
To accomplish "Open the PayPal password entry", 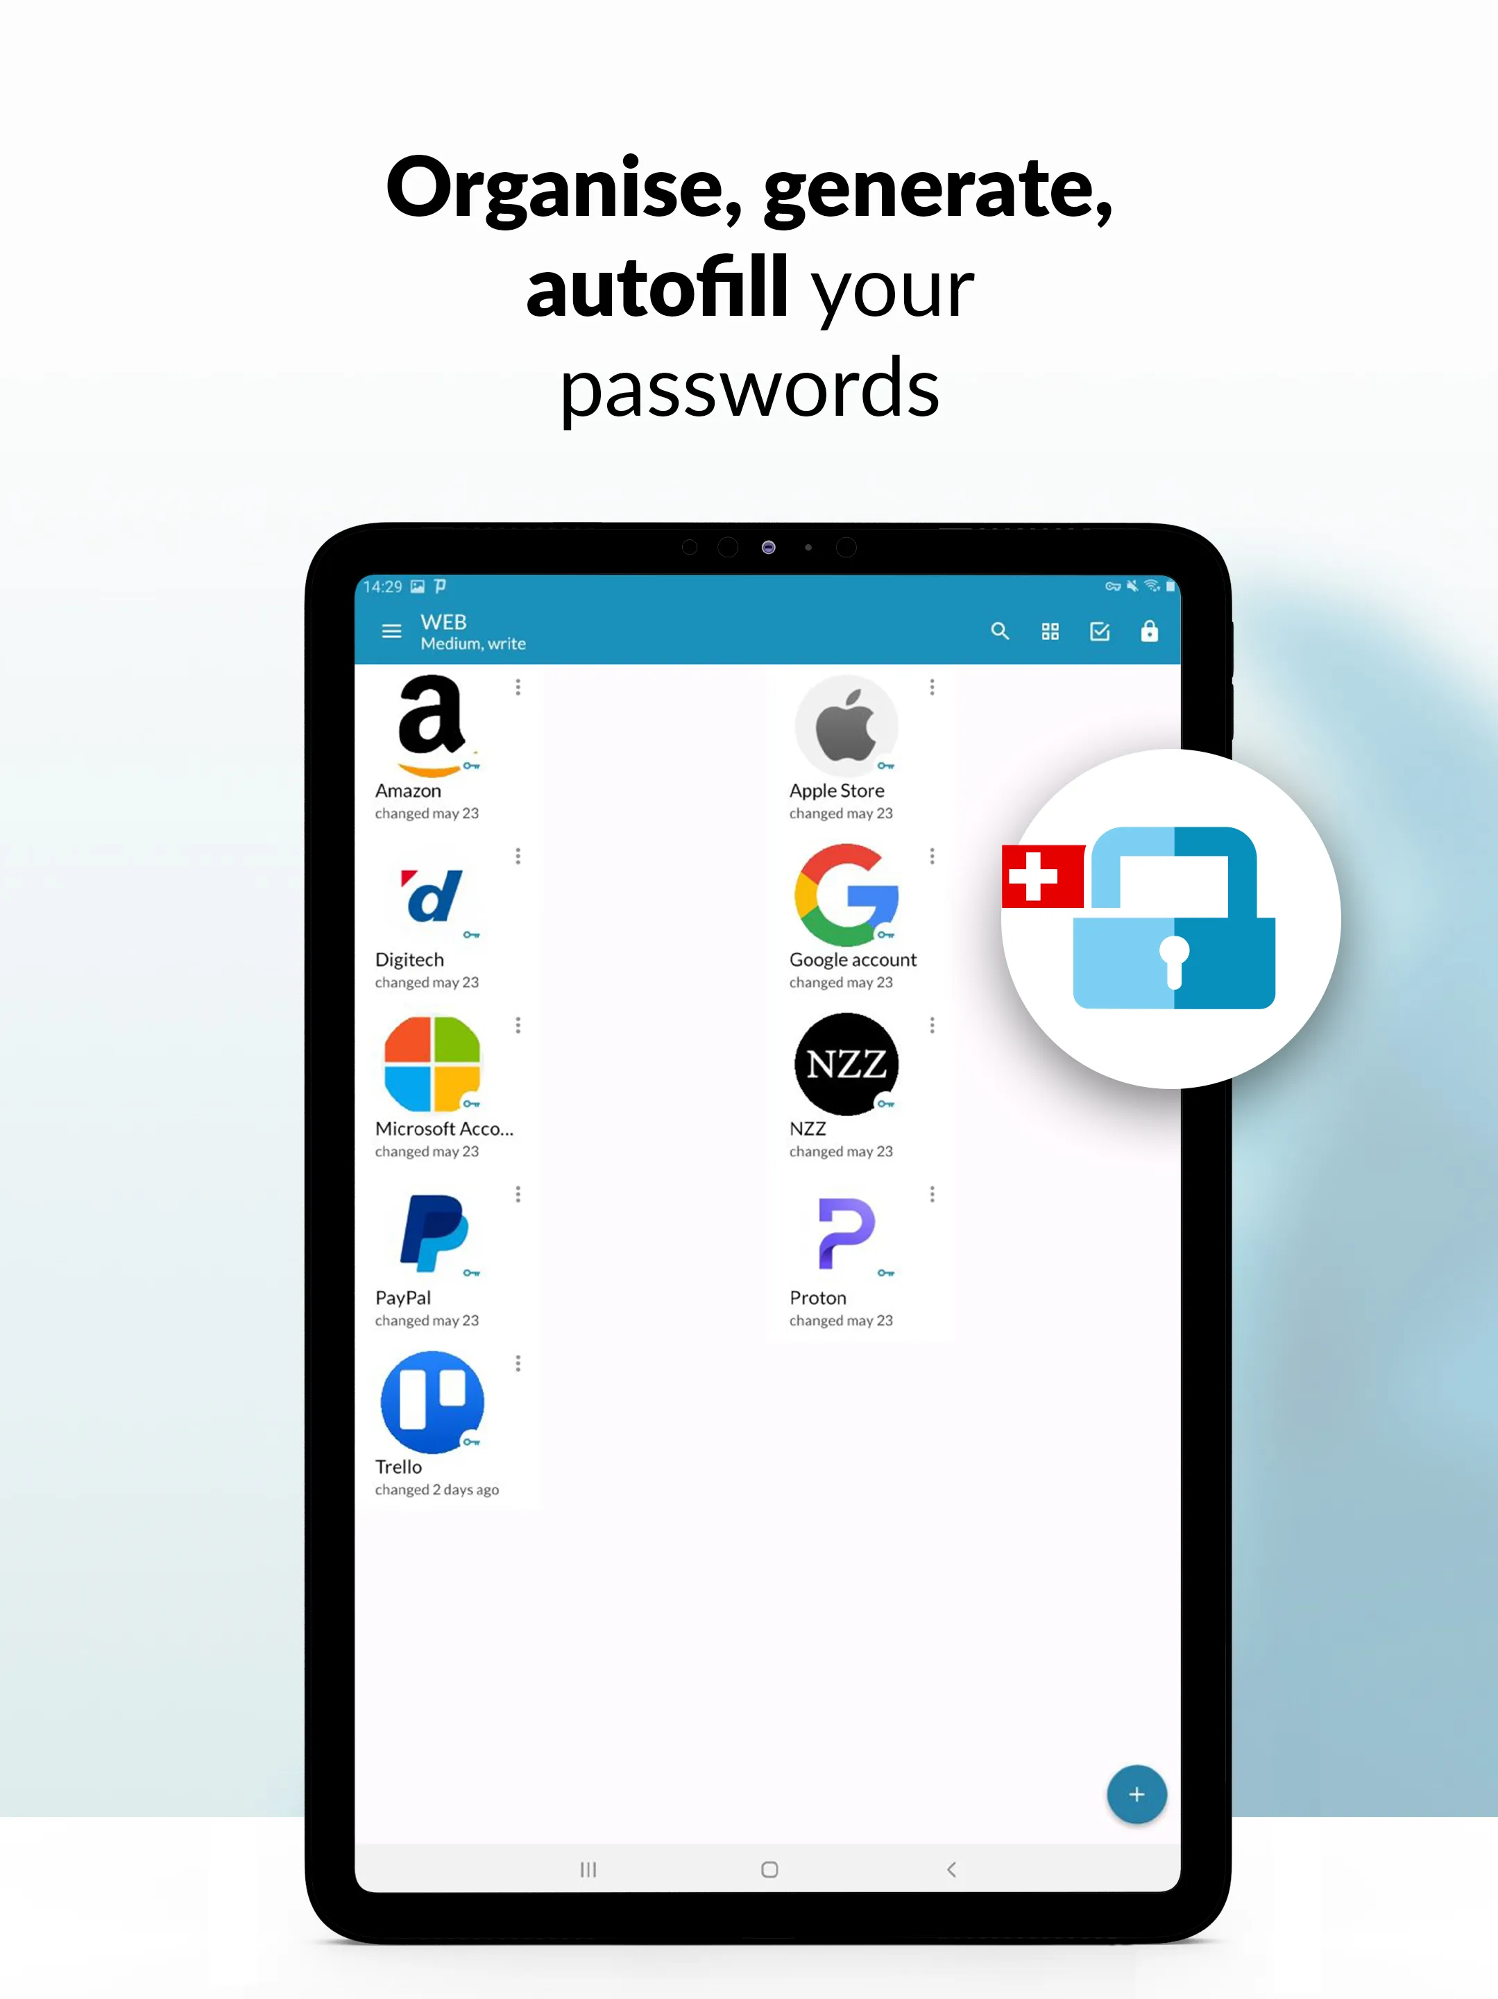I will [434, 1243].
